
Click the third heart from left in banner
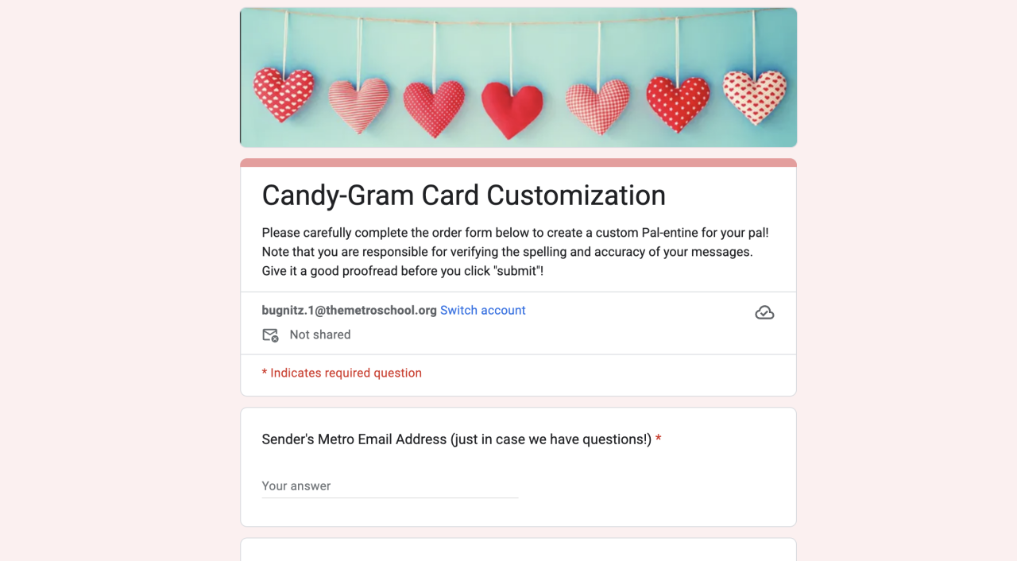(x=433, y=108)
